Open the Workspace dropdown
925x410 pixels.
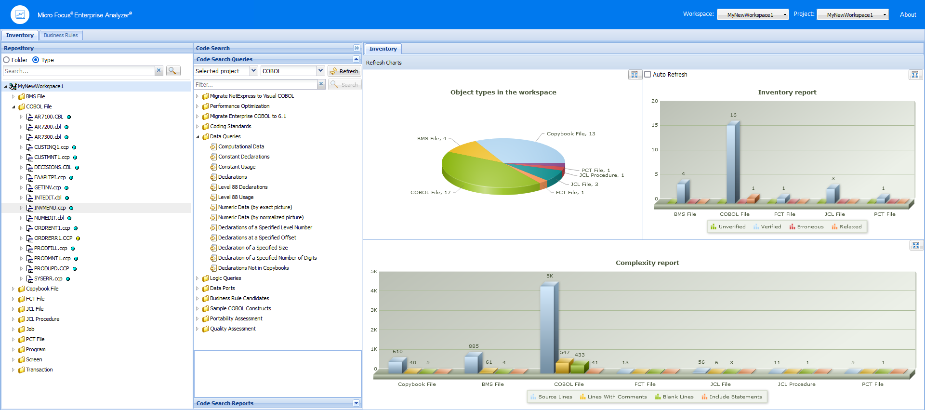[753, 15]
